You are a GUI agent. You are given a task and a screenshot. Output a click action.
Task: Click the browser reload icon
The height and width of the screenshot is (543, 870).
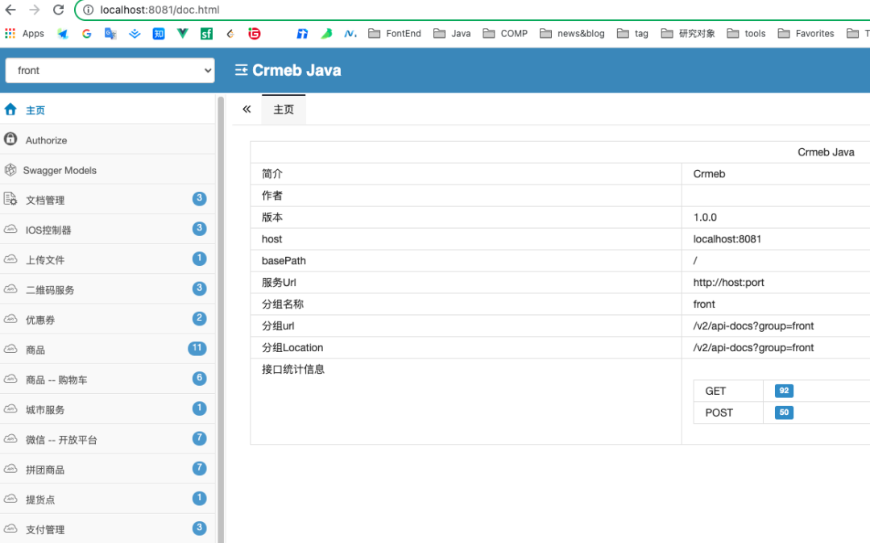(58, 10)
